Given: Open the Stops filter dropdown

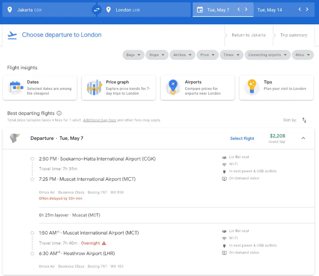Looking at the screenshot, I should 157,55.
